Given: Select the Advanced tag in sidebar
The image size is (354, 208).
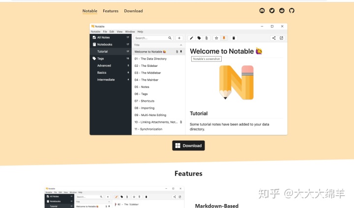Looking at the screenshot, I should click(111, 65).
